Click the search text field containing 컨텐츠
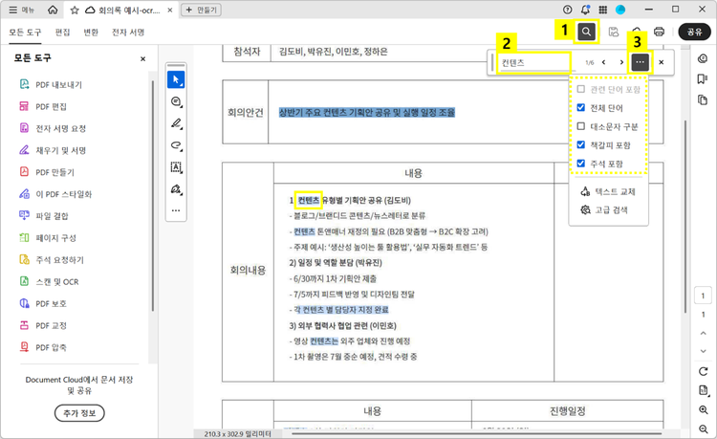 coord(533,63)
